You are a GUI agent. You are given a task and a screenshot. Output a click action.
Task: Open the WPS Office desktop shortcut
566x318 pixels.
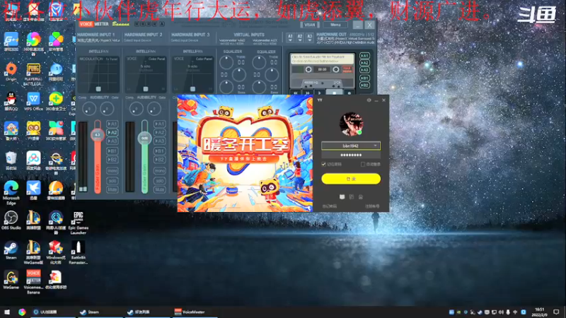pos(33,101)
